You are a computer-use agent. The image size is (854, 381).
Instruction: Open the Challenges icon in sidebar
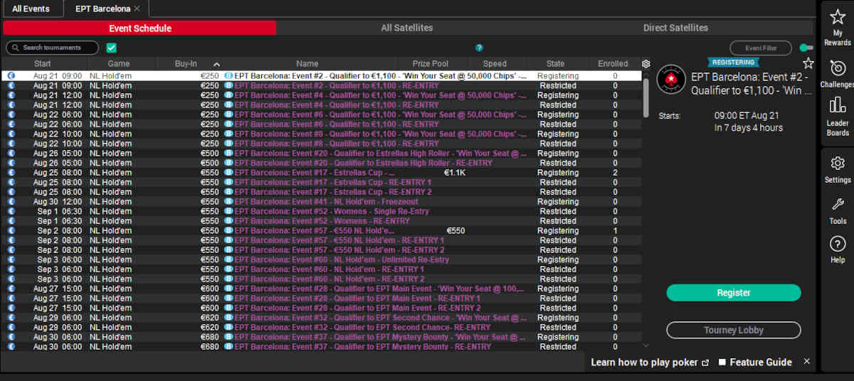(x=838, y=68)
